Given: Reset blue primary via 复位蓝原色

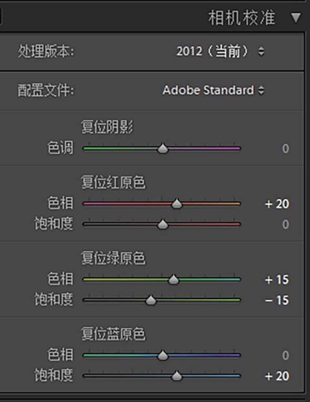Looking at the screenshot, I should (113, 334).
